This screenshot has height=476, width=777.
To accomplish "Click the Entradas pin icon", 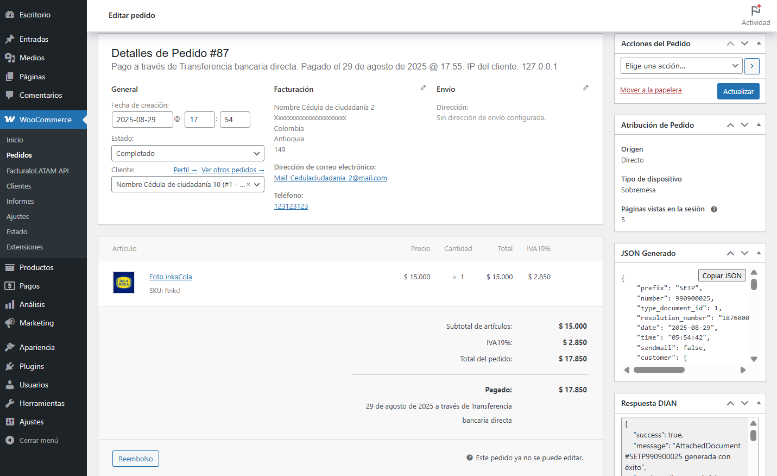I will click(x=10, y=39).
